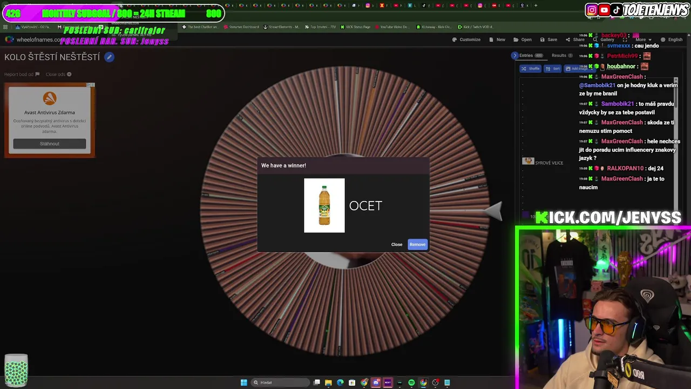691x389 pixels.
Task: Open the YouTube Video Do... tab
Action: 392,26
